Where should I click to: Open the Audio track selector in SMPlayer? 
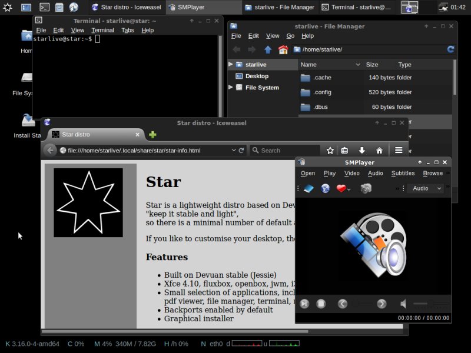point(424,188)
